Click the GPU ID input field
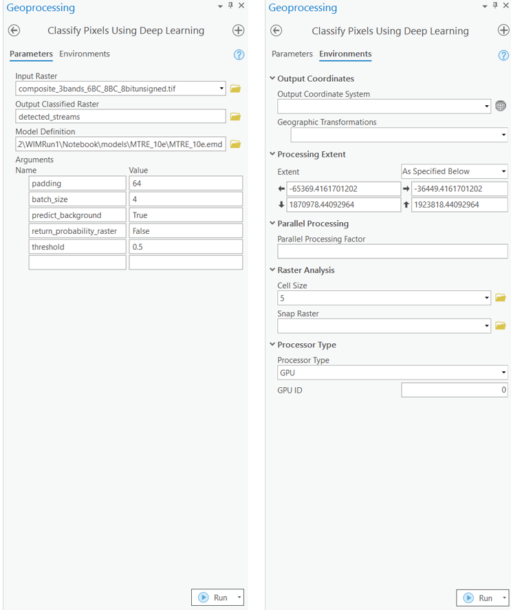511x610 pixels. tap(454, 391)
